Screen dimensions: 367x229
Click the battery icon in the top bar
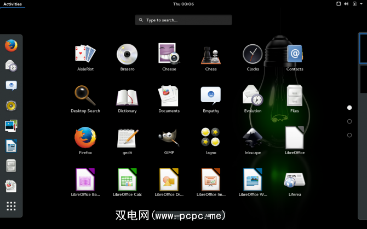[354, 4]
